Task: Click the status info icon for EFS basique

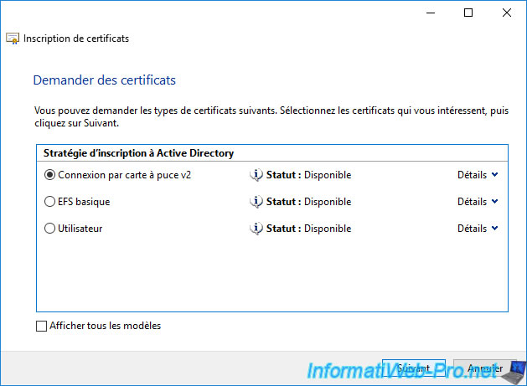Action: coord(256,202)
